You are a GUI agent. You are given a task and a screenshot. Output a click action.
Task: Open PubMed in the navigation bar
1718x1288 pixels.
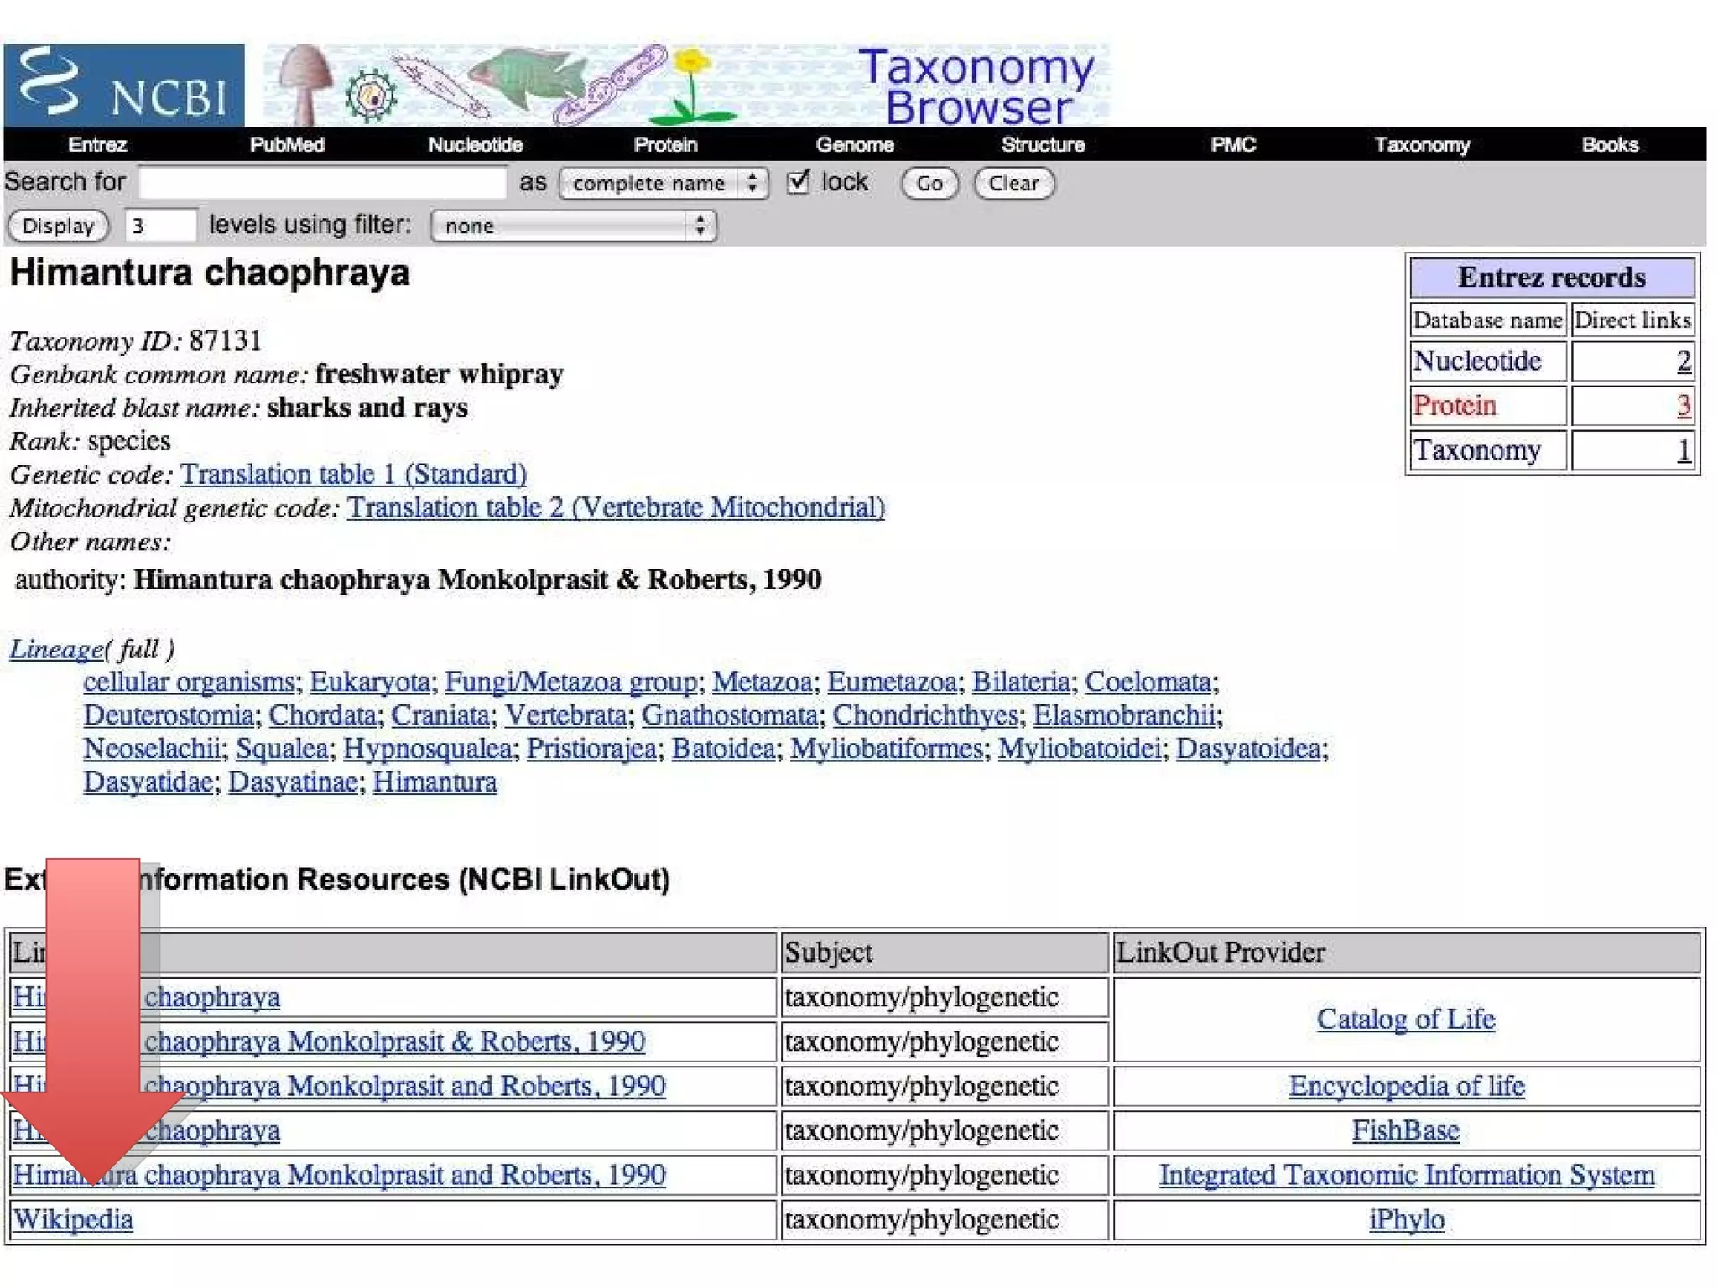tap(287, 145)
